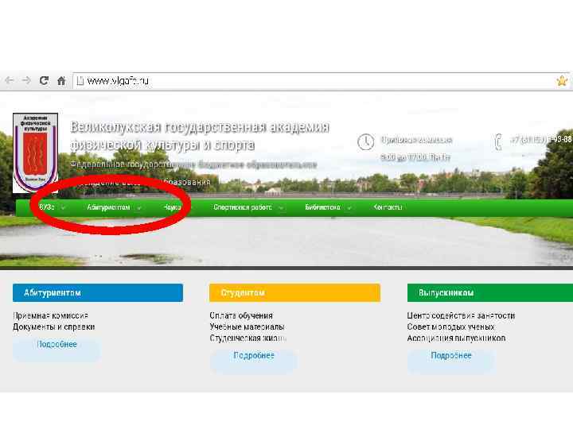
Task: Open the Наука menu item
Action: (x=172, y=207)
